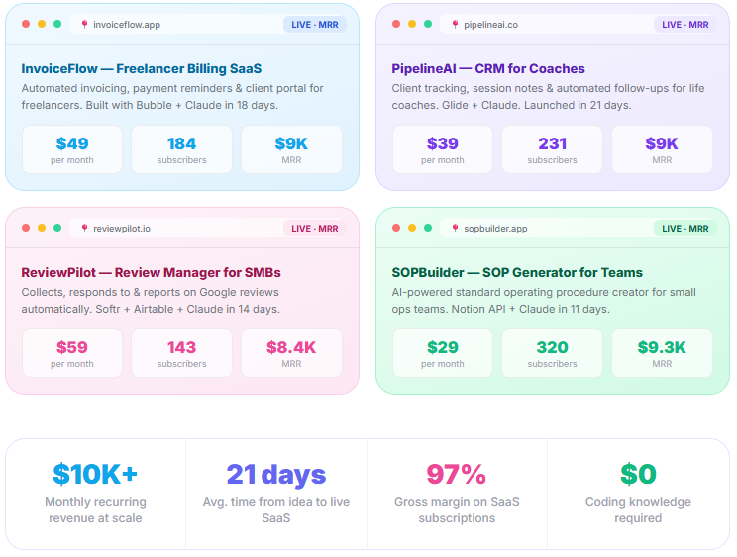737x557 pixels.
Task: Select the sopbuilder.app address bar
Action: (579, 229)
